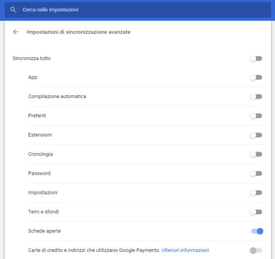Disable Schede aperte sync toggle
The image size is (275, 259).
click(x=257, y=231)
